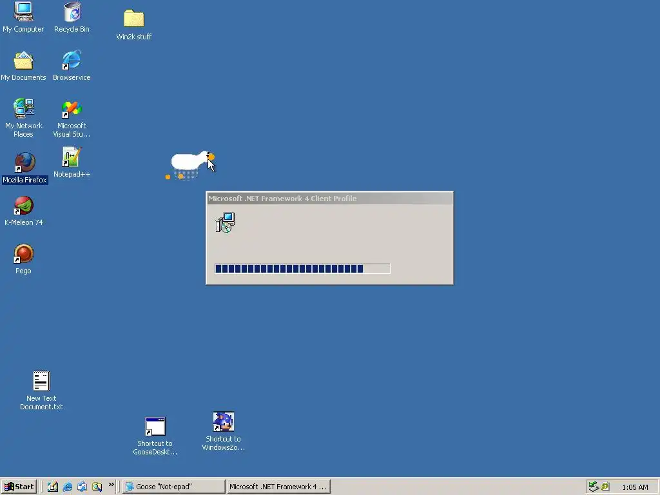
Task: Click the Safely Remove Hardware tray icon
Action: pos(594,487)
